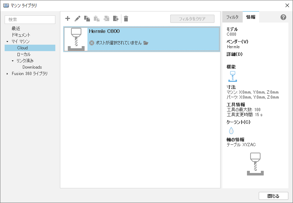
Task: Click the 閉じる button
Action: (x=273, y=196)
